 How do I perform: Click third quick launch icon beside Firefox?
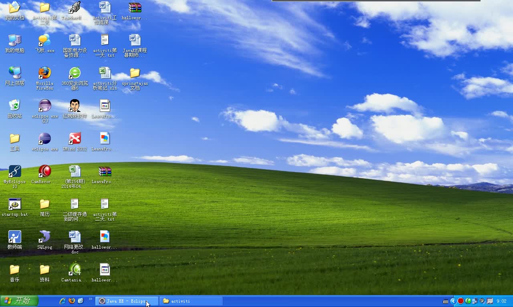click(81, 301)
